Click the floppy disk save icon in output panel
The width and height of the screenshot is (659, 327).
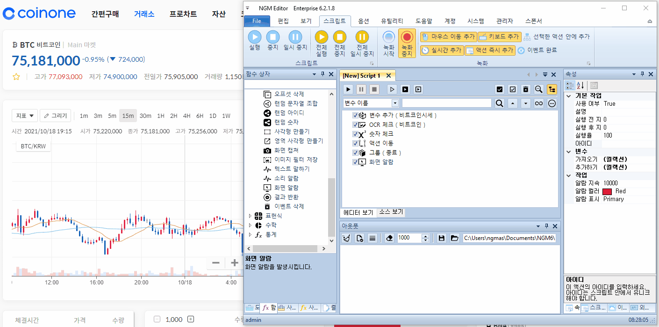[x=441, y=238]
